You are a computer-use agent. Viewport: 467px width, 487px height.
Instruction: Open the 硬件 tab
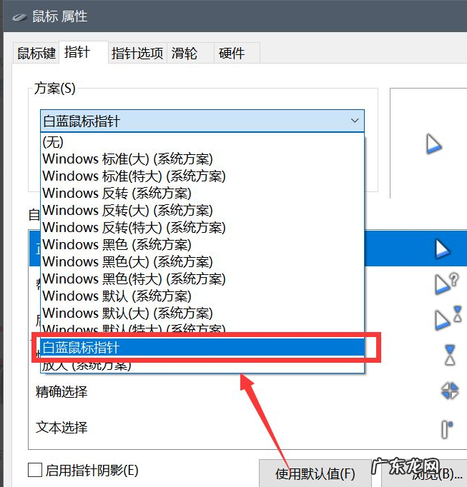[x=237, y=53]
